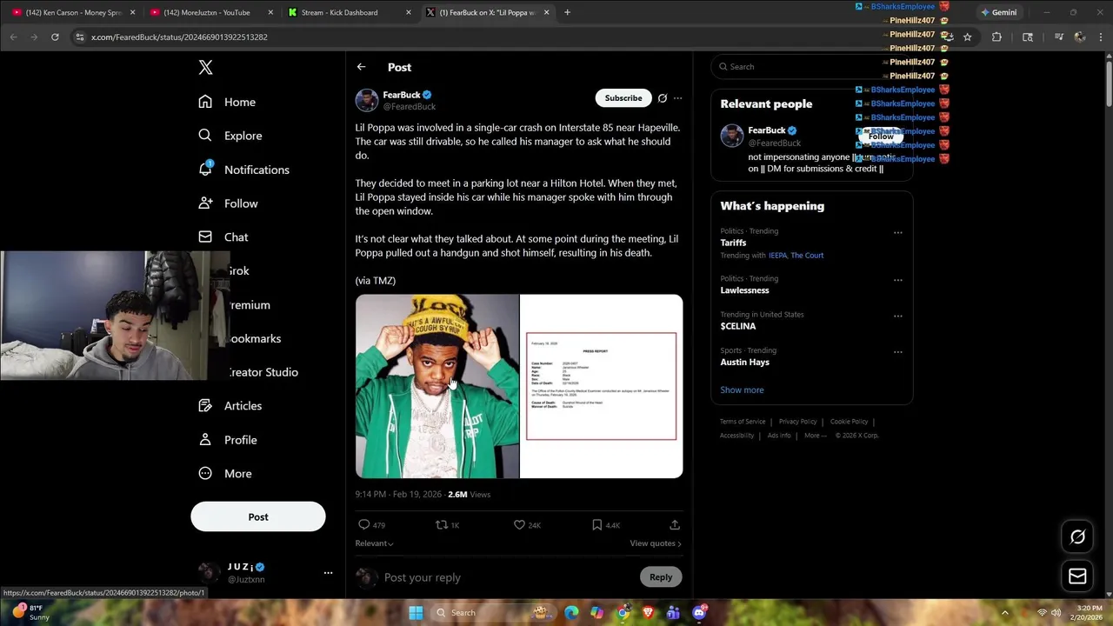The height and width of the screenshot is (626, 1113).
Task: Open the press report document image
Action: point(602,386)
